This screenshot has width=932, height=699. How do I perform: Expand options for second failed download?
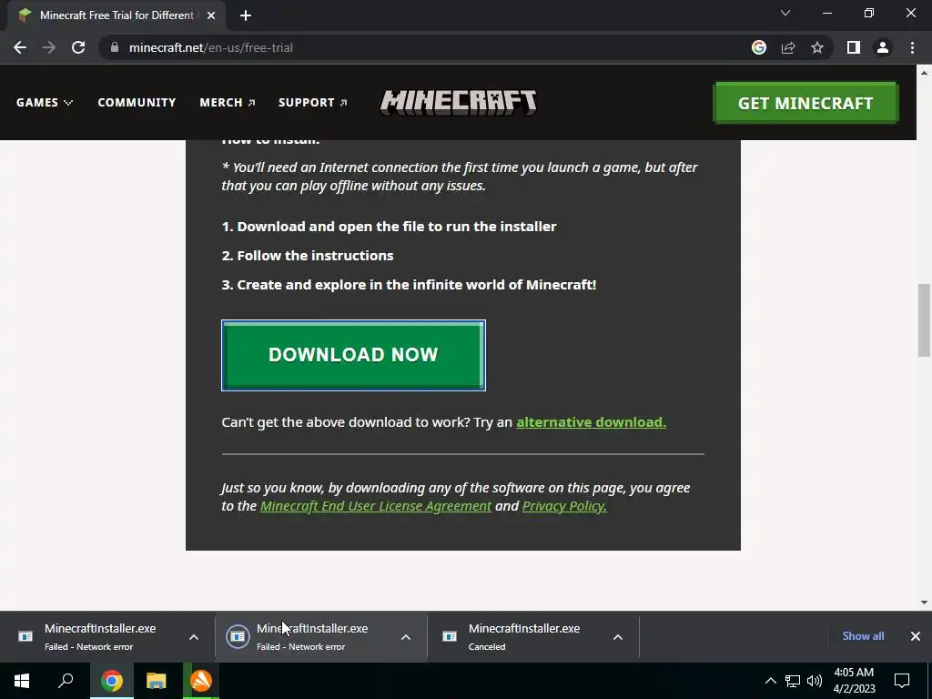pos(406,637)
